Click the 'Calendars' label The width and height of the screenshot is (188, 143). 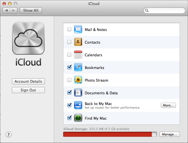(93, 55)
